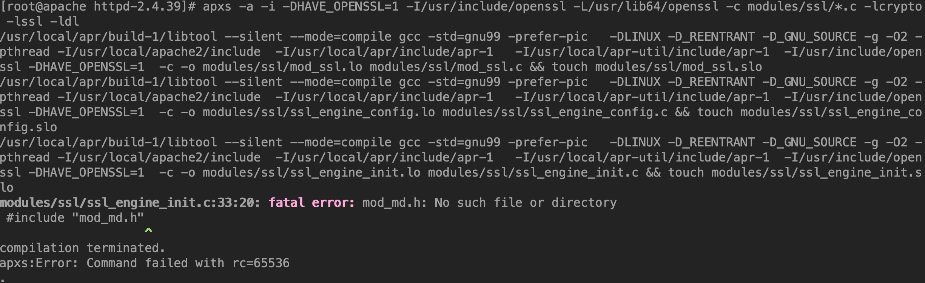Click the green caret under mod_md.h include

click(148, 230)
